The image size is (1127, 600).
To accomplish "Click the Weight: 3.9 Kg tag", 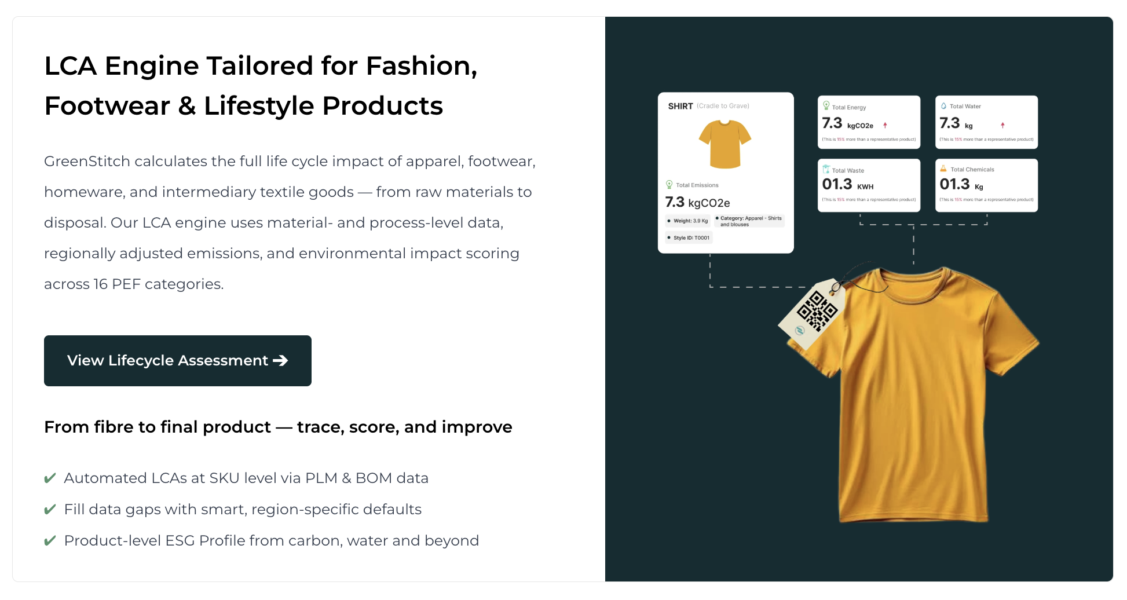I will pos(688,221).
